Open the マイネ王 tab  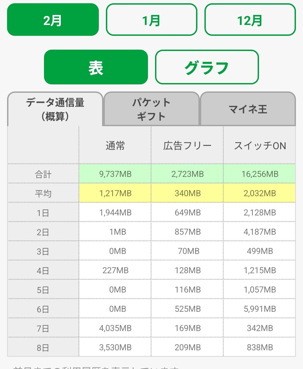(248, 109)
